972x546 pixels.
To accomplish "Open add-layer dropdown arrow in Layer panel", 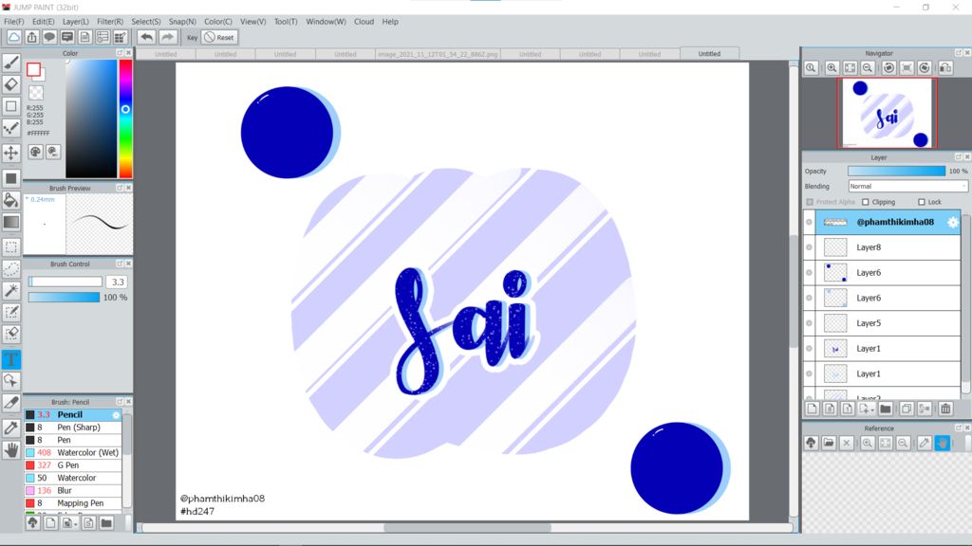I will (872, 409).
